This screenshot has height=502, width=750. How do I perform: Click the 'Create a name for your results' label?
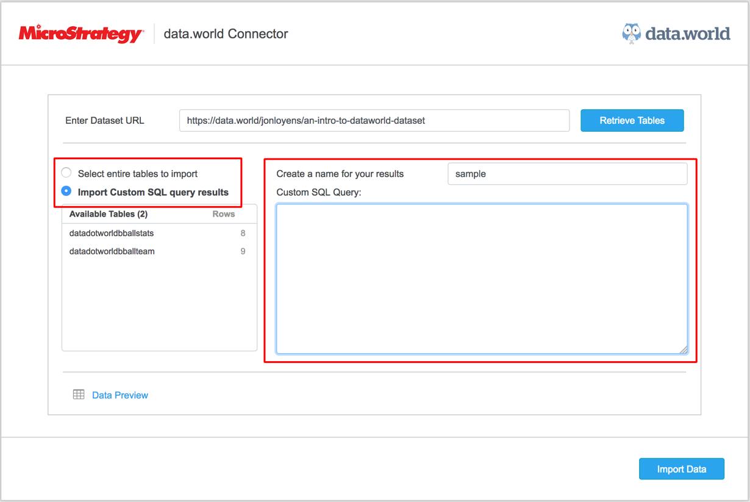[340, 174]
